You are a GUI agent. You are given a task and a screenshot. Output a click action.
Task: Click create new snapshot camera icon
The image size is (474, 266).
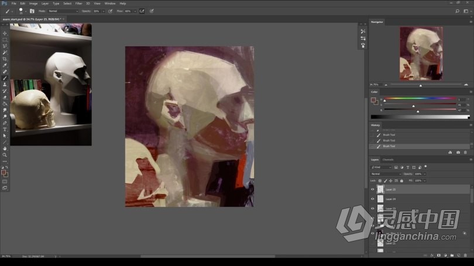pos(458,153)
